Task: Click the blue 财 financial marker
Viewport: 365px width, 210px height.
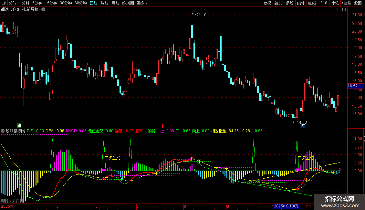Action: [x=303, y=126]
